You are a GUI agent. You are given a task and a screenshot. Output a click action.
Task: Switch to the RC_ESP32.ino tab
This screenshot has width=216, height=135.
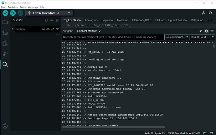point(72,20)
